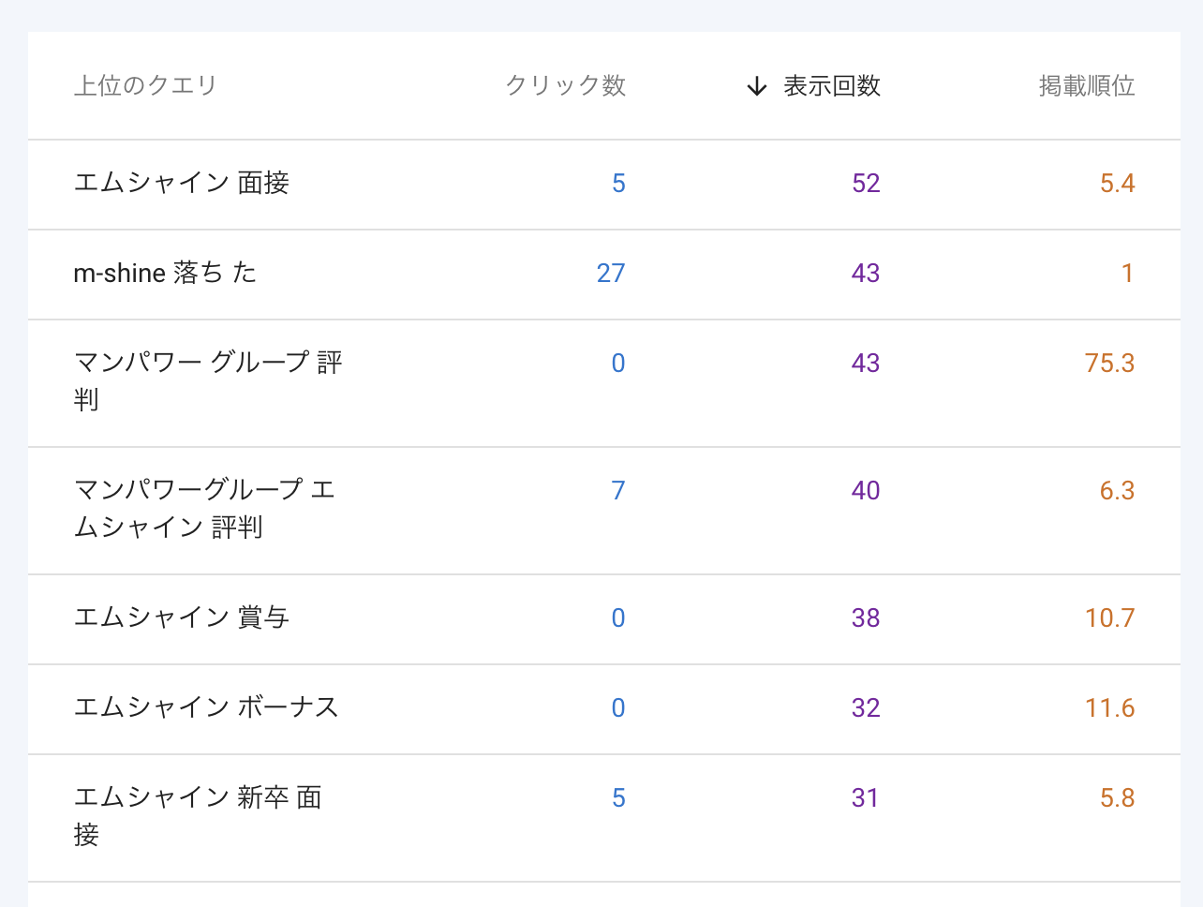The width and height of the screenshot is (1203, 907).
Task: Click the 5.8 position value
Action: 1117,798
